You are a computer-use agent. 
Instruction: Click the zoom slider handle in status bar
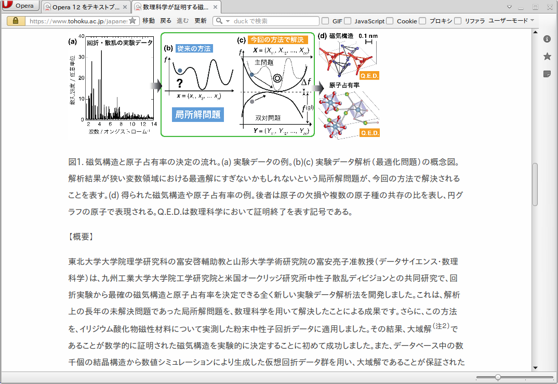(x=498, y=377)
